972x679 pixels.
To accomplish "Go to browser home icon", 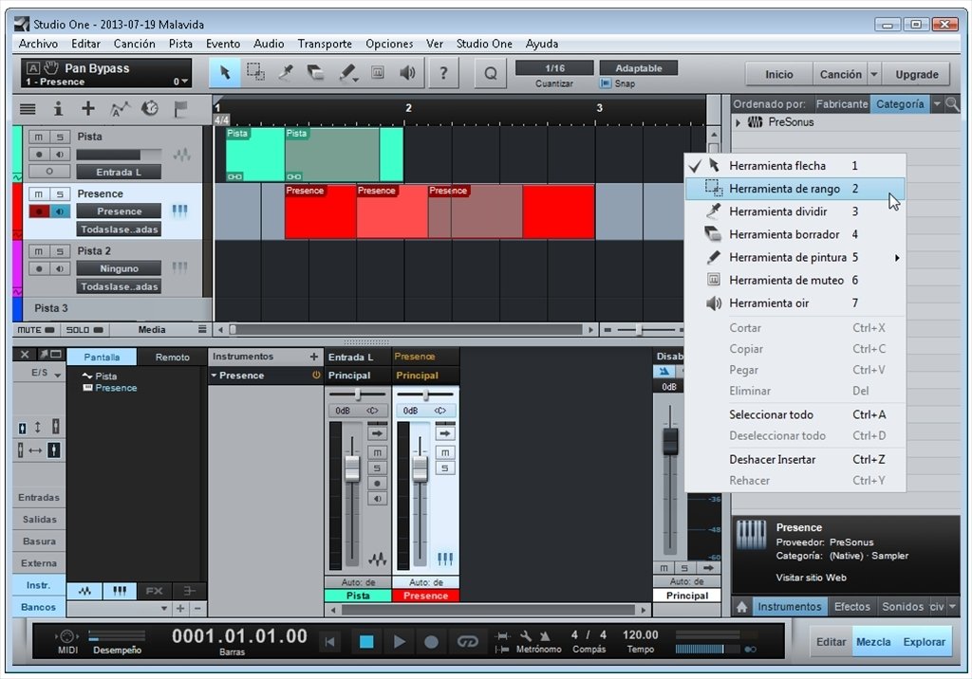I will (741, 607).
